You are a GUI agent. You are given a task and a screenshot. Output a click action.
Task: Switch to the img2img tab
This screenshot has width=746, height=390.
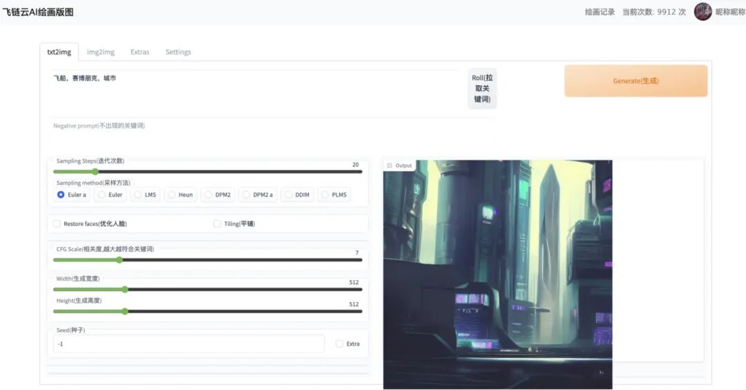click(x=100, y=52)
